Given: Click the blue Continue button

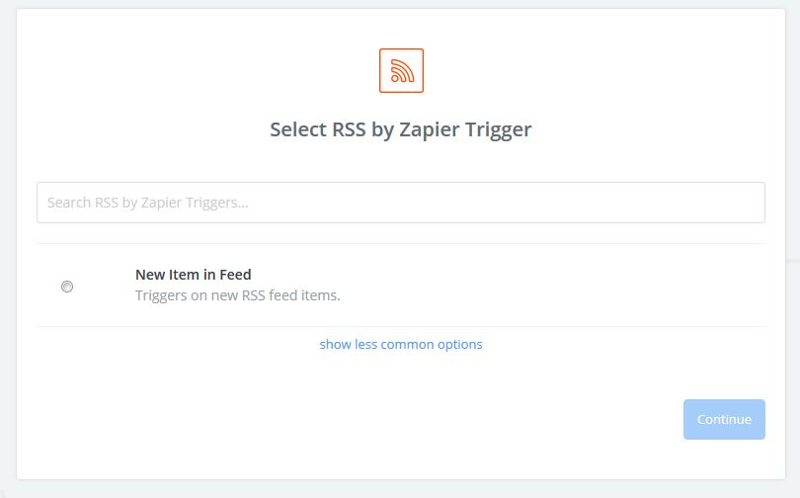Looking at the screenshot, I should point(724,419).
